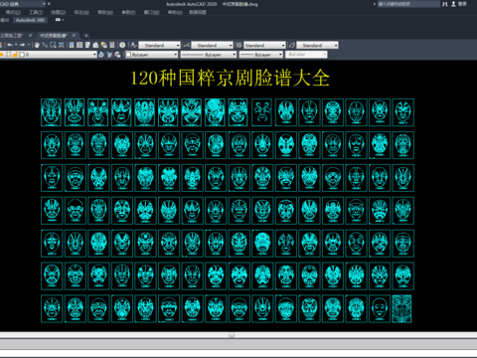This screenshot has height=358, width=477.
Task: Click the 登录 sign-in link
Action: coord(462,4)
